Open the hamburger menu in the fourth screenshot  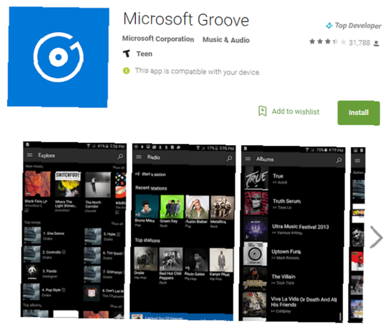point(358,160)
